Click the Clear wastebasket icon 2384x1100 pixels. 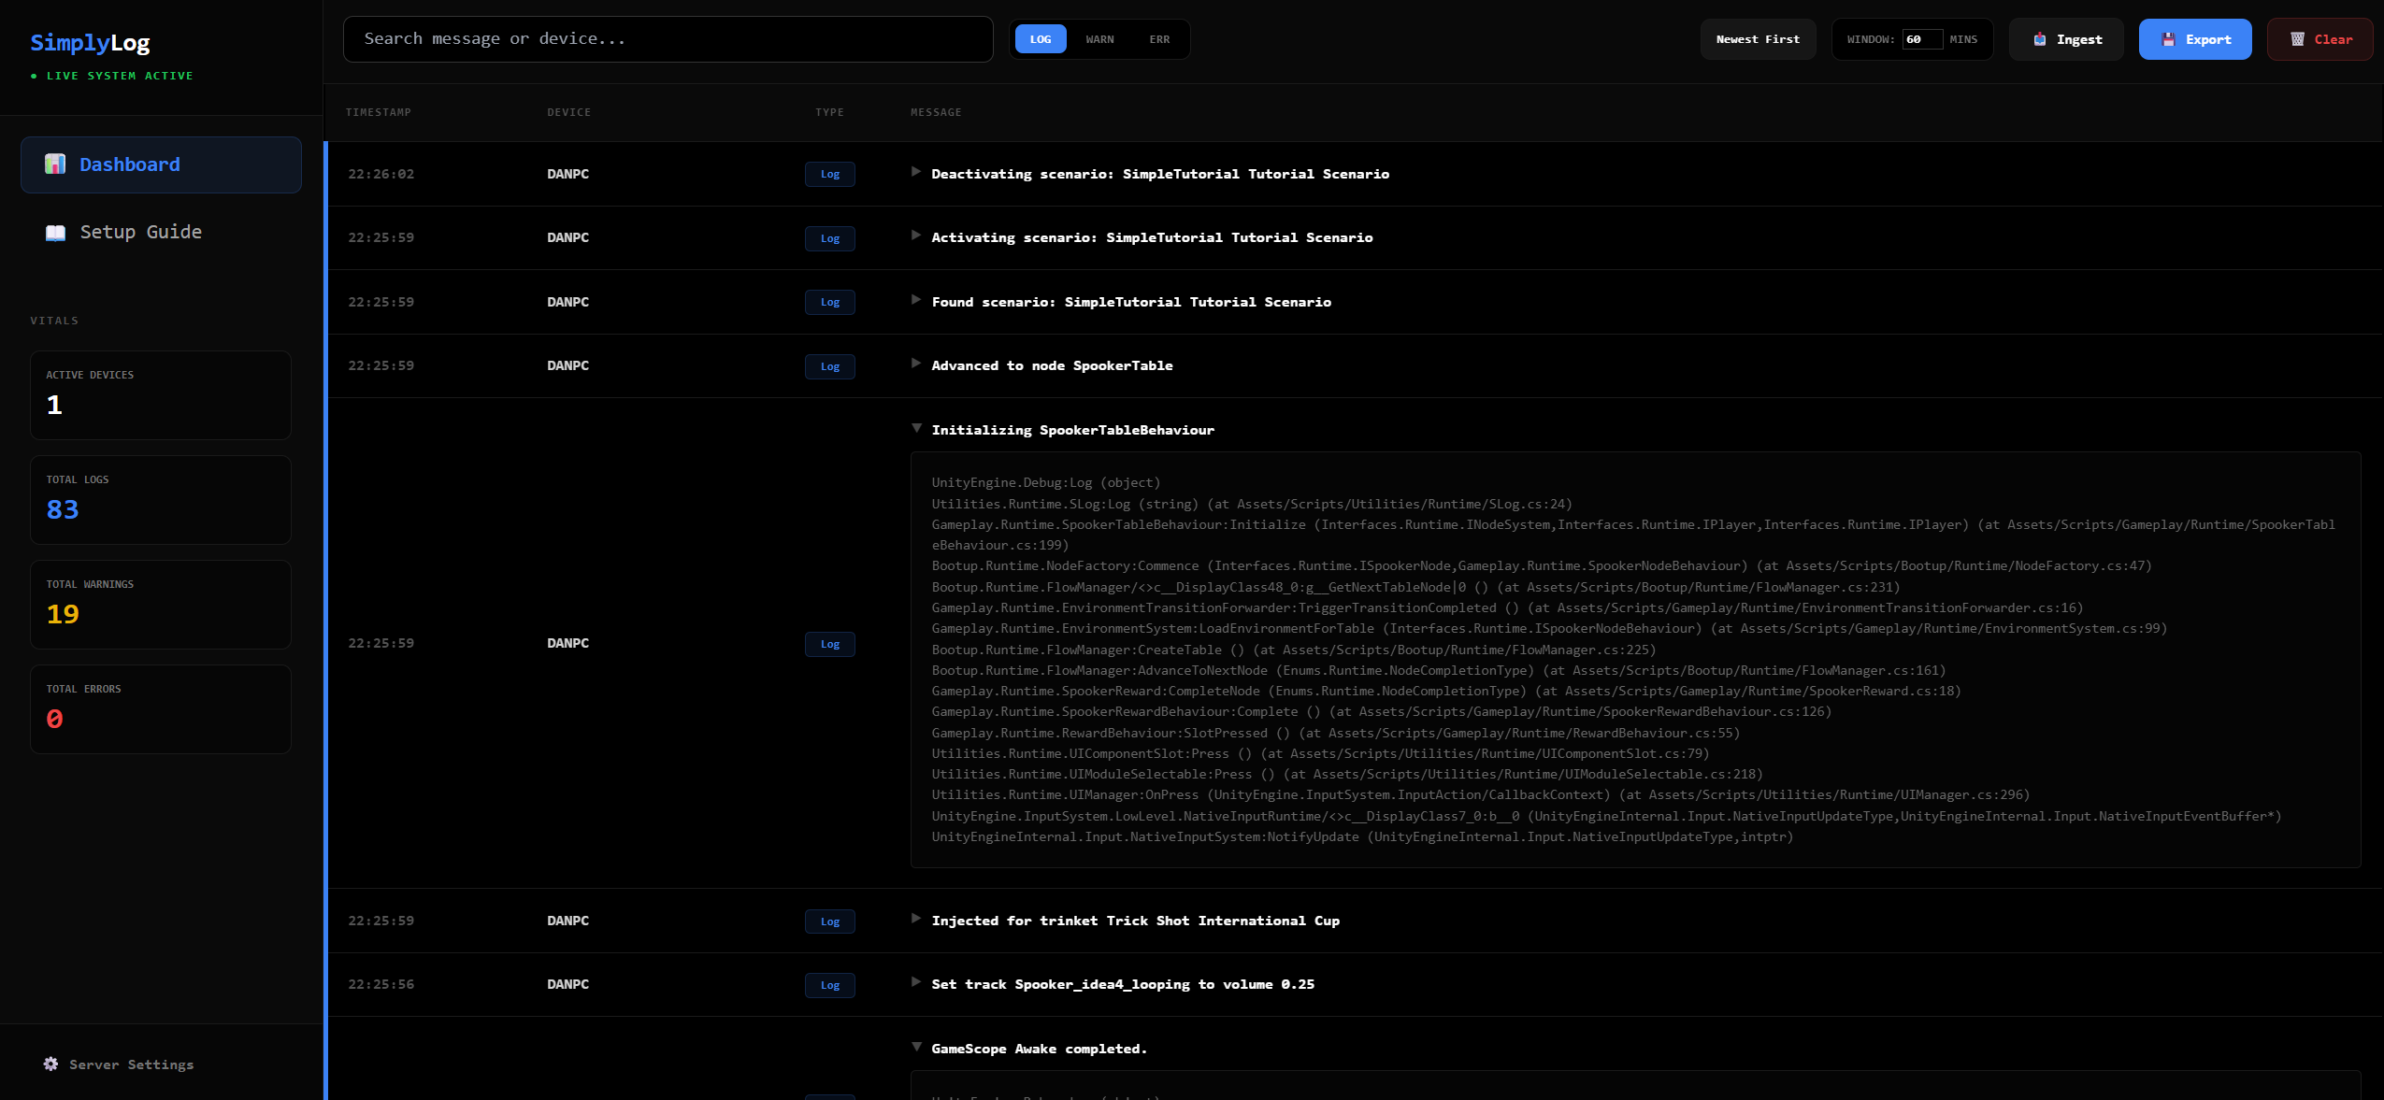pyautogui.click(x=2296, y=38)
